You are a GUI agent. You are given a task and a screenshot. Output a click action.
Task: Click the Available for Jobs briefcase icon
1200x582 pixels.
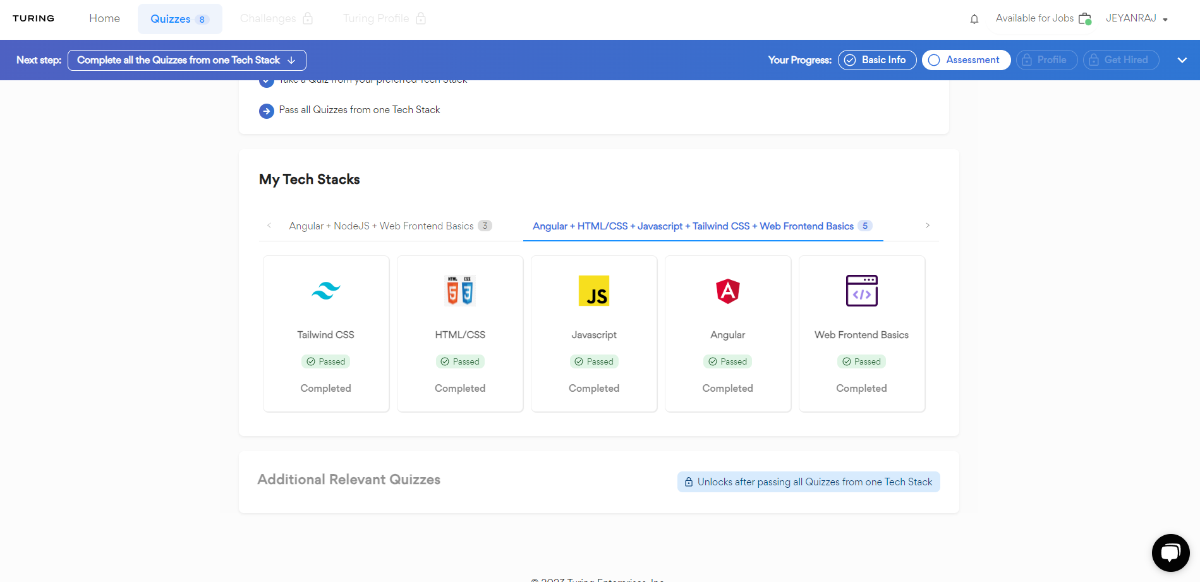[1085, 18]
